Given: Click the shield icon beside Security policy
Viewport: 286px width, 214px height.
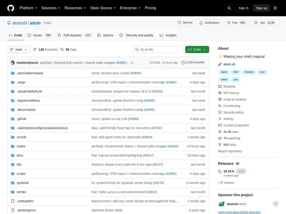Looking at the screenshot, I should click(x=220, y=112).
